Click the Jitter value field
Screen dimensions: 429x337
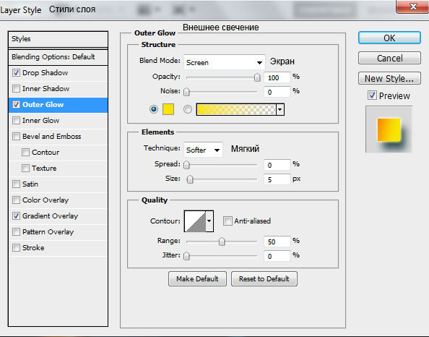click(x=277, y=256)
